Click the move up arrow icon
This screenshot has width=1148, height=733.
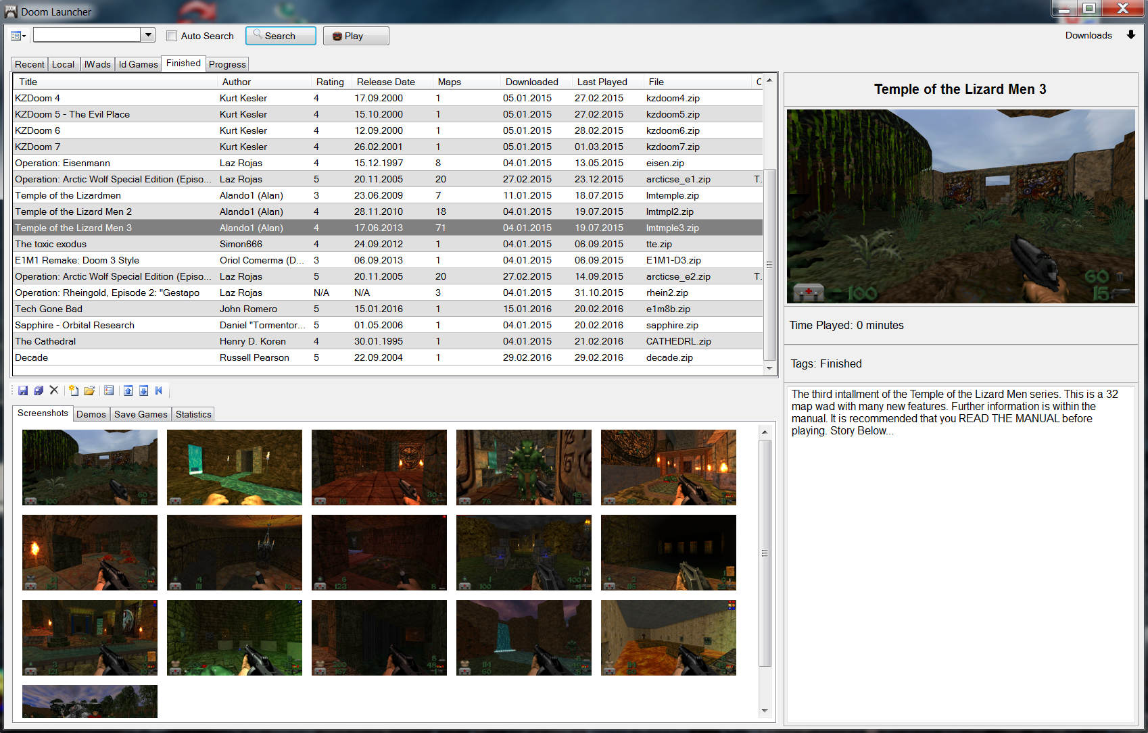point(128,390)
